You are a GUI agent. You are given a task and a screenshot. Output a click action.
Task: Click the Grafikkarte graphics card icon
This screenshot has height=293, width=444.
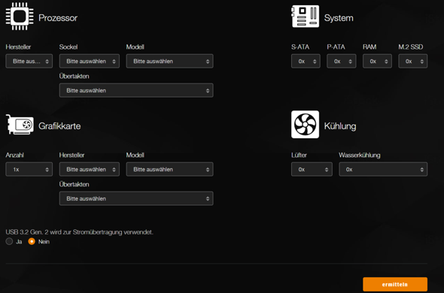coord(20,125)
